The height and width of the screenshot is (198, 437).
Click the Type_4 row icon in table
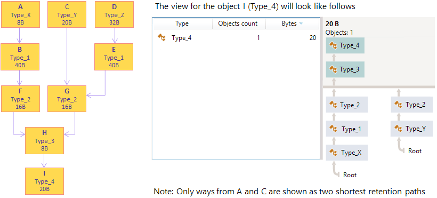tap(161, 37)
